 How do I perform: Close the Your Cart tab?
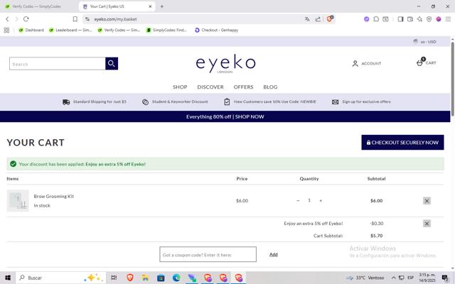click(150, 6)
